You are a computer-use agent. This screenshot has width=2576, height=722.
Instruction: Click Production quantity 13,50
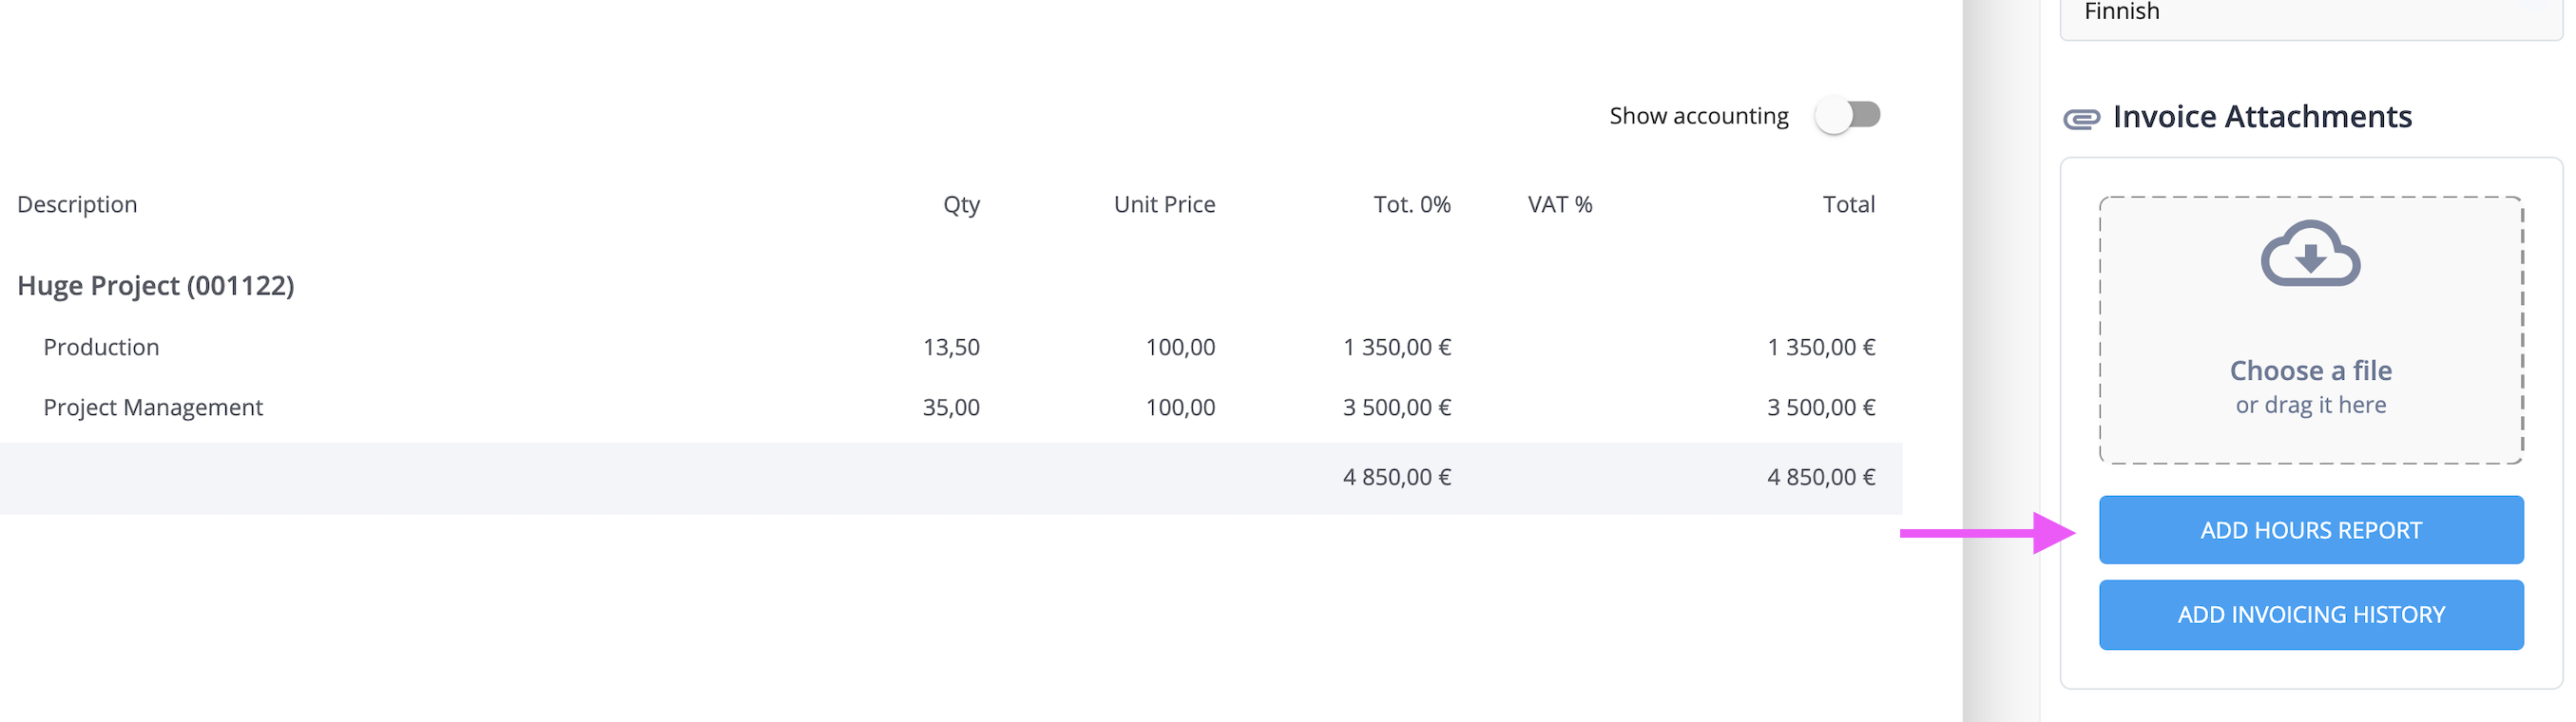951,347
